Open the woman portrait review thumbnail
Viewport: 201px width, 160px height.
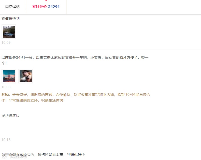click(26, 76)
